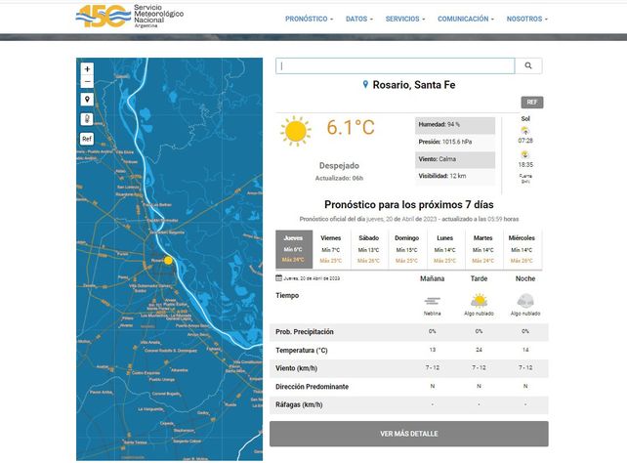
Task: Click the Visibilidad: 12 km row
Action: [x=455, y=176]
